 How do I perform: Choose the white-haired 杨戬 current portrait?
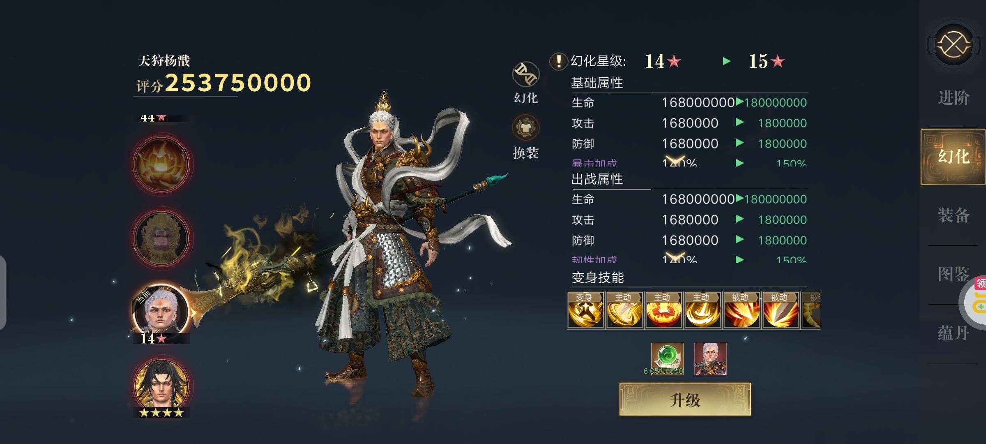(161, 308)
